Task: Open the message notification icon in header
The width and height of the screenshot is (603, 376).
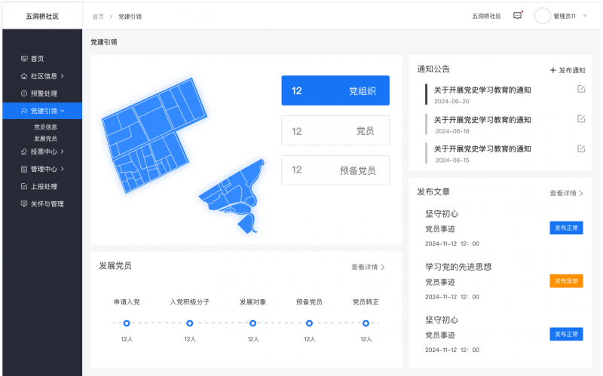Action: tap(517, 16)
